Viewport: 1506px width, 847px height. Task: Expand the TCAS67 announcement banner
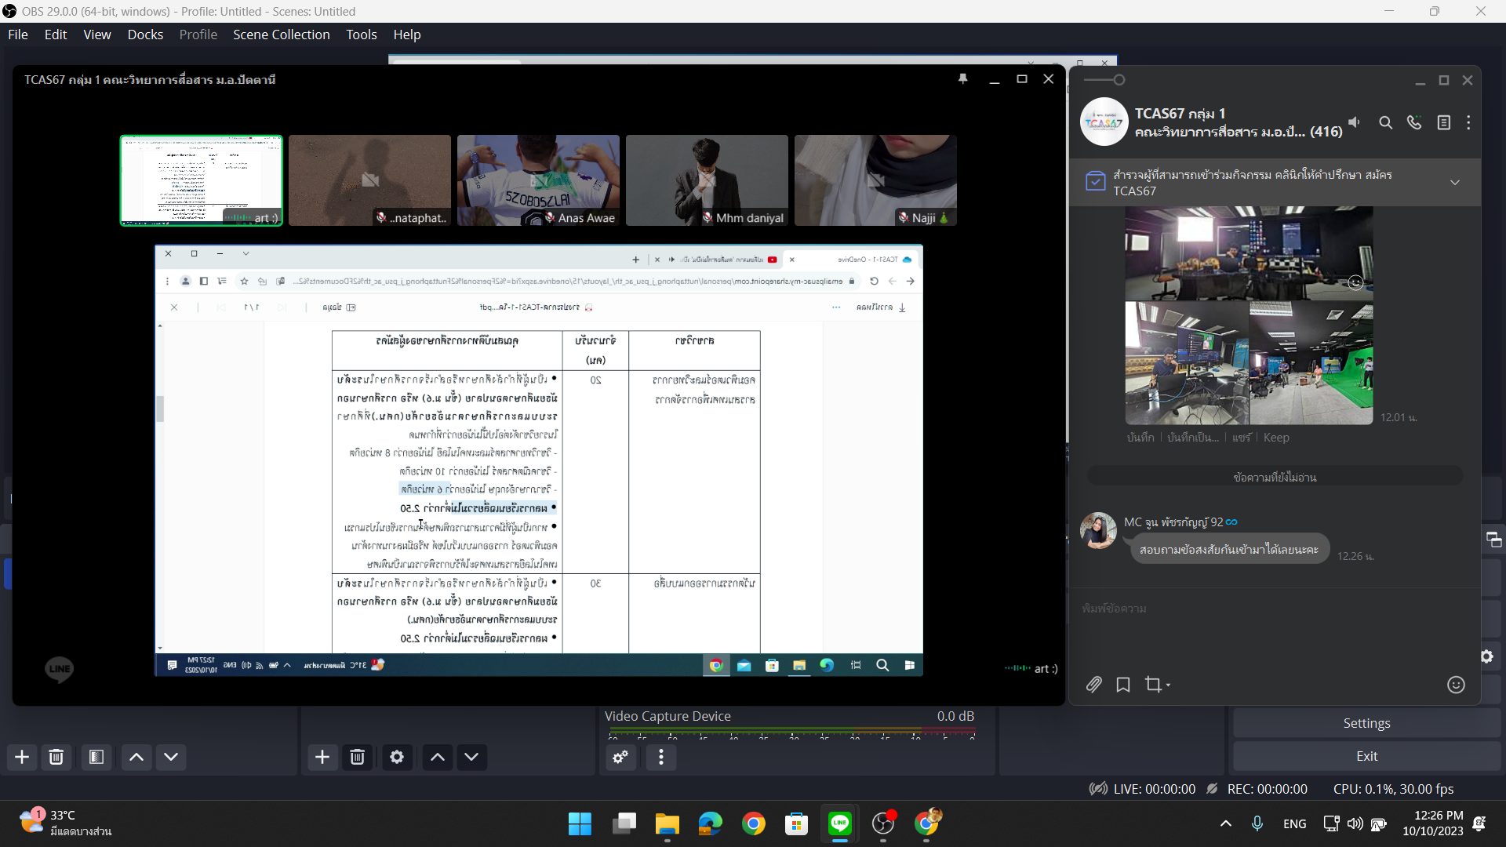point(1455,182)
